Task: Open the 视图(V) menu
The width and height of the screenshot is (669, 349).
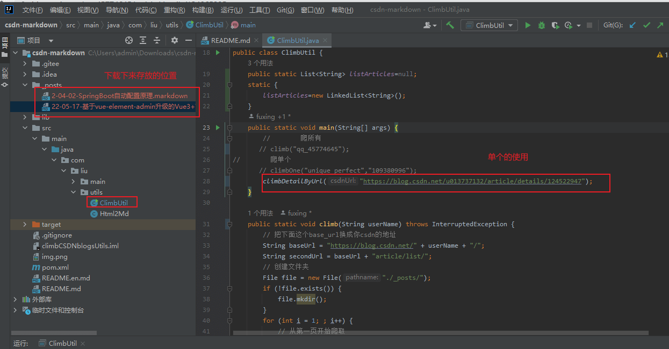Action: pyautogui.click(x=88, y=10)
